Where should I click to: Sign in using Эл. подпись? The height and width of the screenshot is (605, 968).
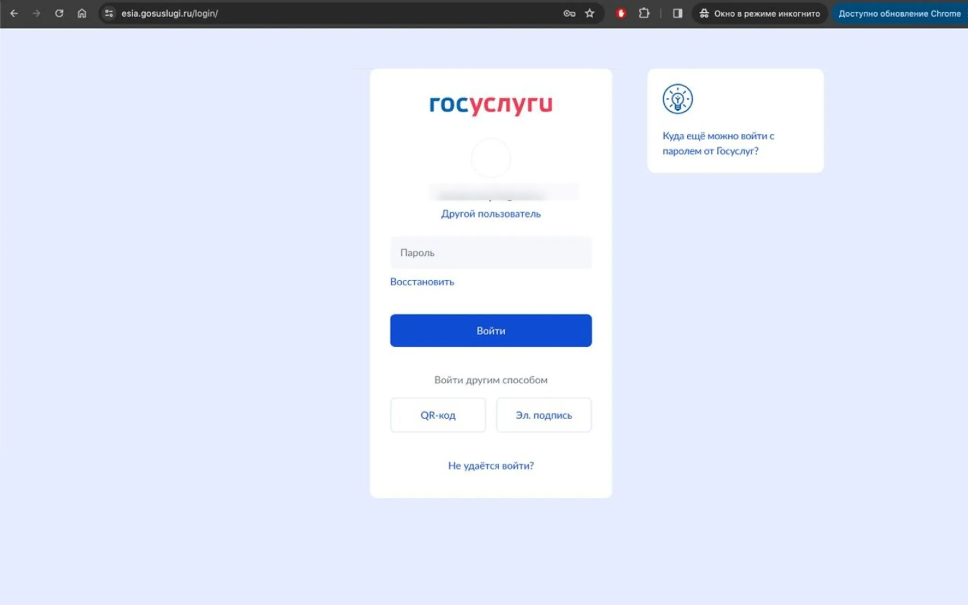pos(544,415)
